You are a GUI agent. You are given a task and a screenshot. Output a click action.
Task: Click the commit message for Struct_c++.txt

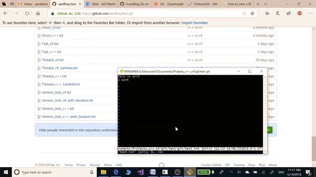(x=195, y=35)
